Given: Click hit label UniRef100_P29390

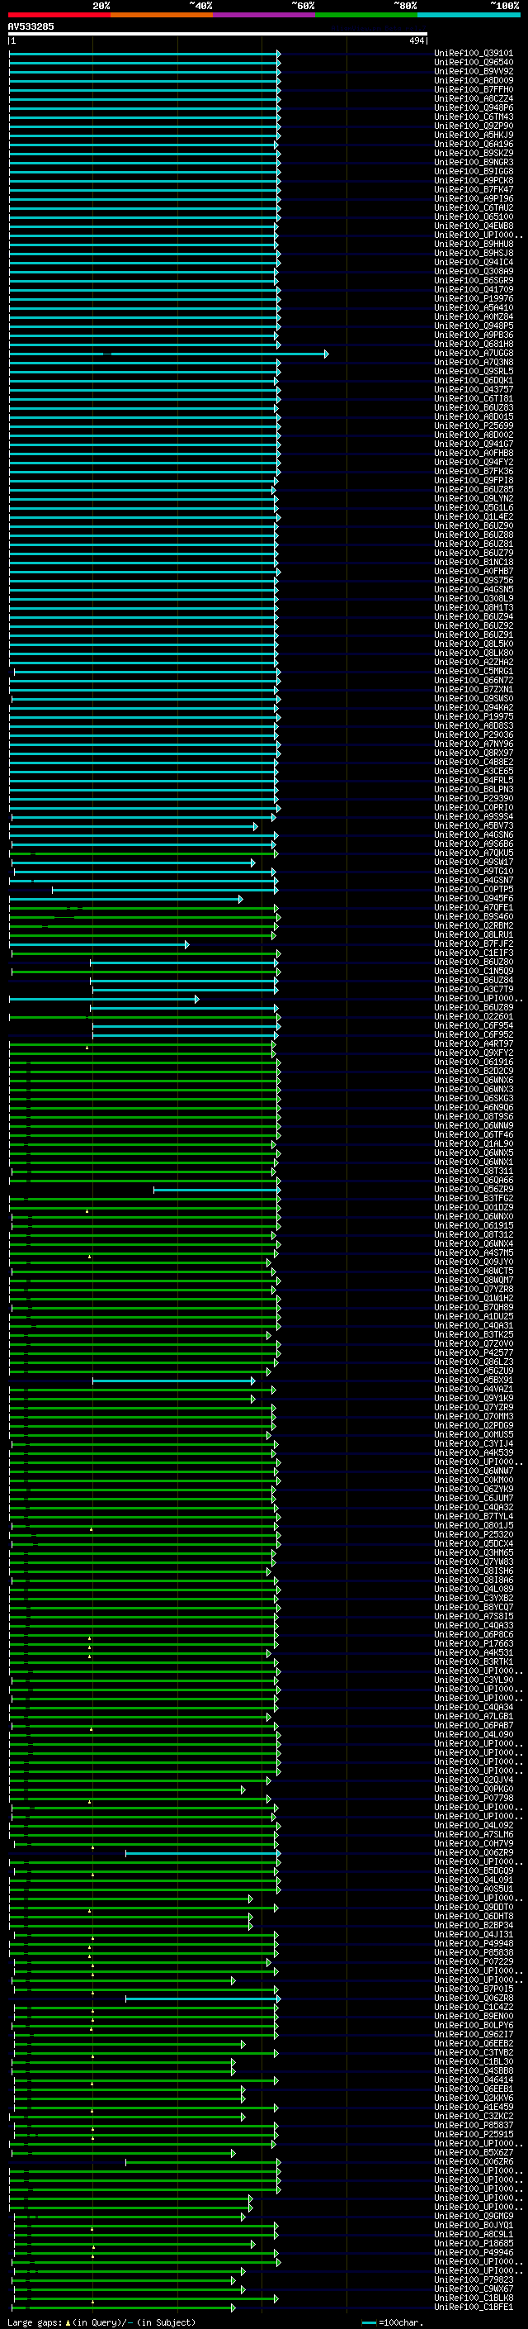Looking at the screenshot, I should [474, 798].
